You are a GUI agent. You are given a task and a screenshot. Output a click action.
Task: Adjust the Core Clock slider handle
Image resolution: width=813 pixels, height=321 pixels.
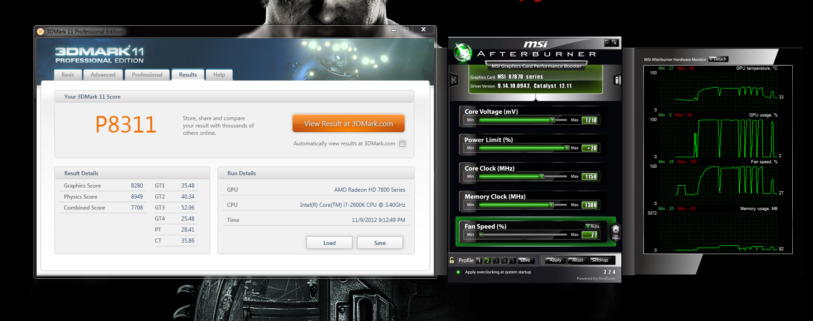[x=542, y=176]
